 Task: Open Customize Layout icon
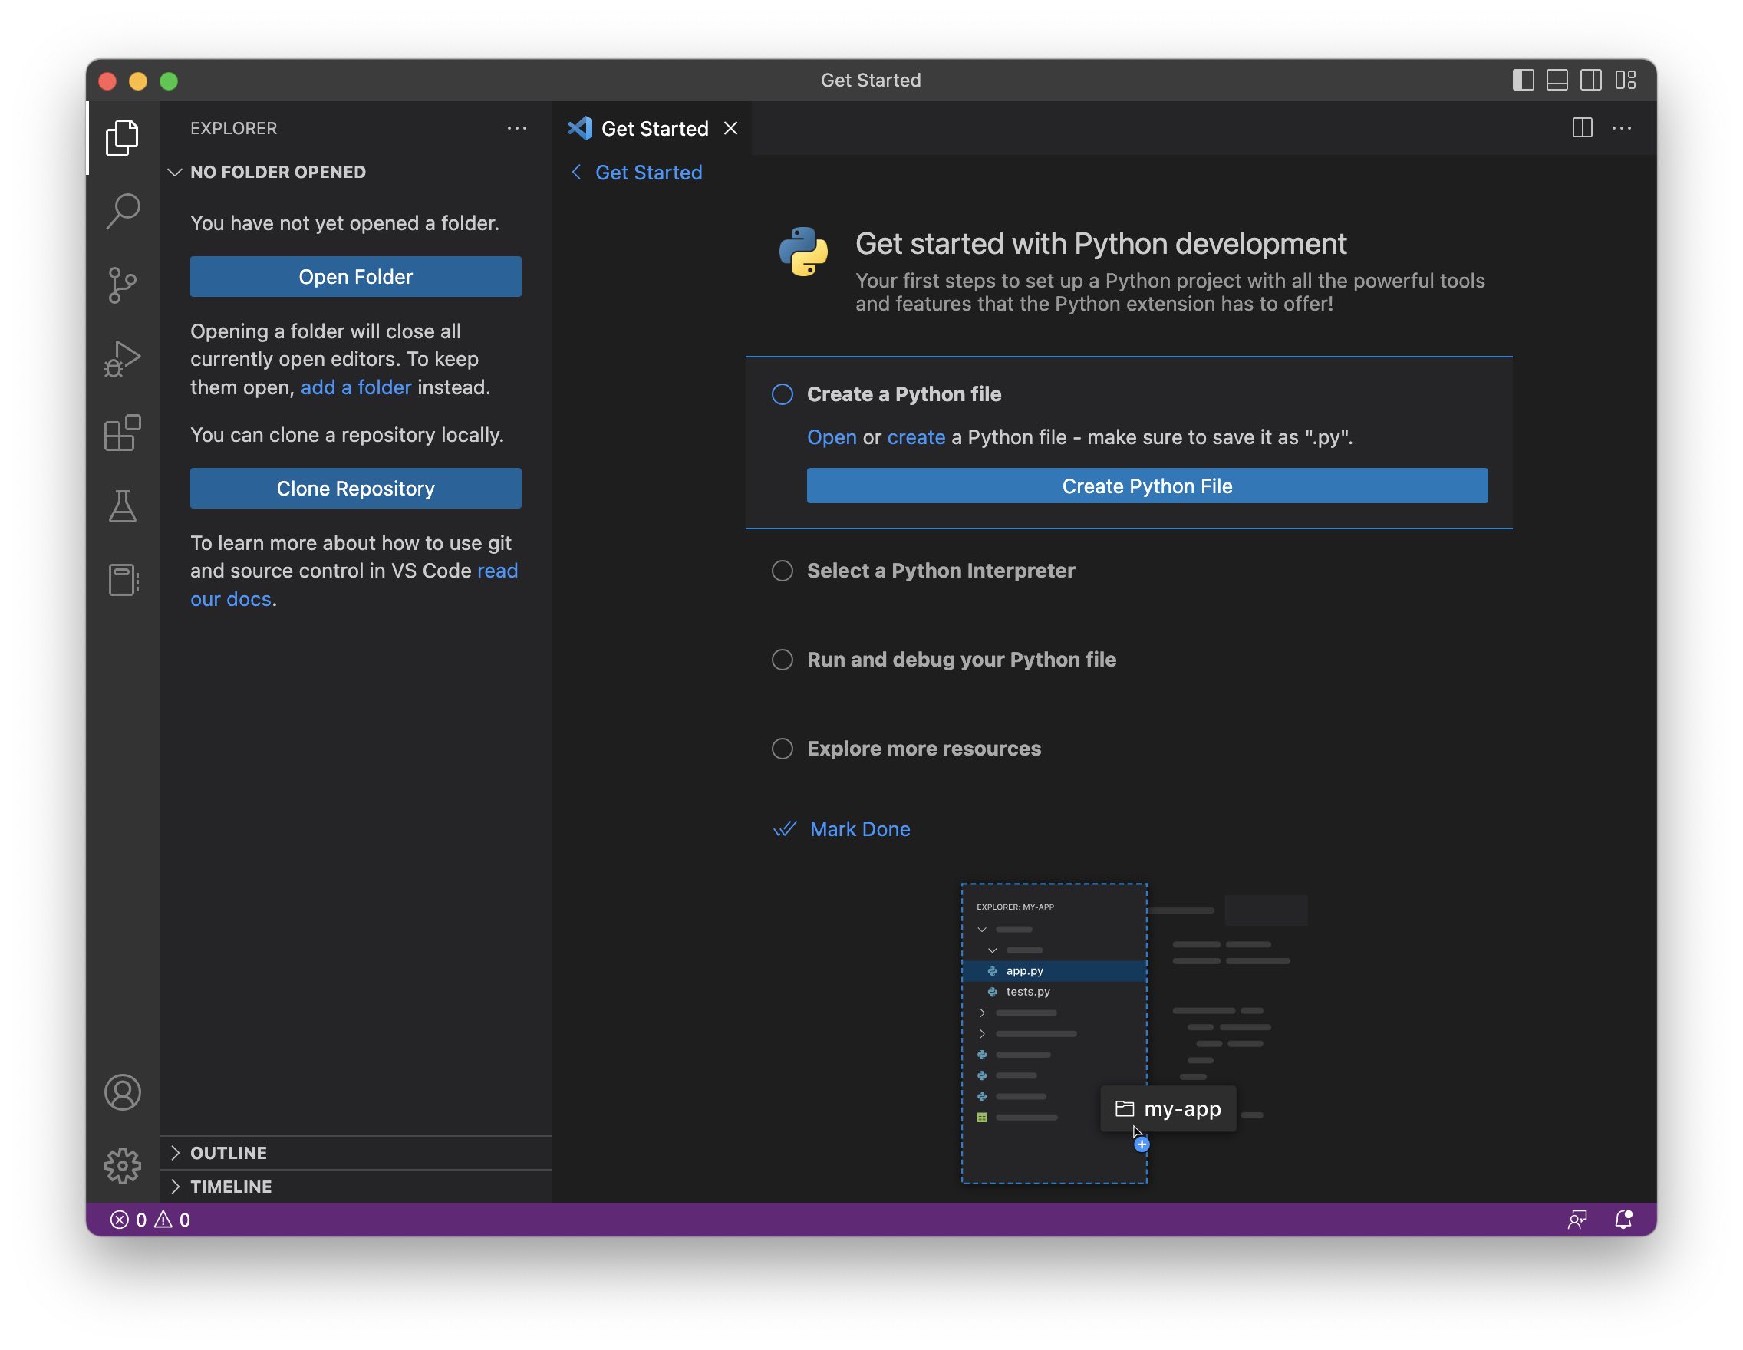(1625, 80)
